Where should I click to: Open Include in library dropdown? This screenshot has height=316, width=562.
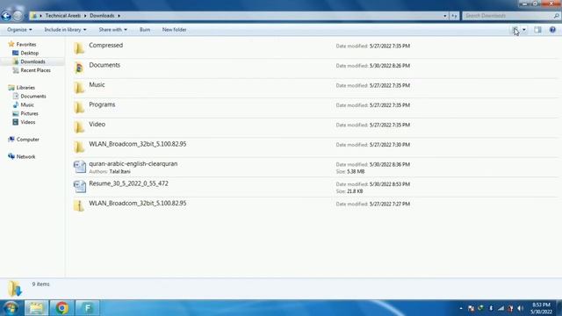pyautogui.click(x=65, y=30)
